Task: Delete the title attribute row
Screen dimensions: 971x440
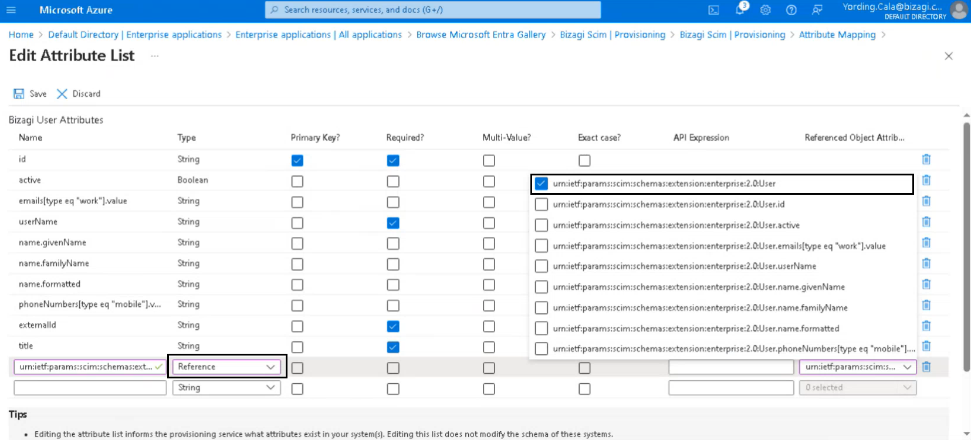Action: coord(926,346)
